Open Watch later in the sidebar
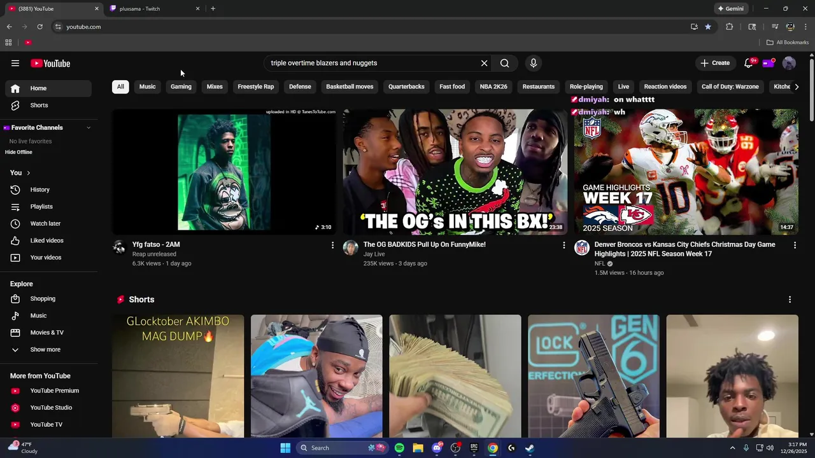 tap(48, 223)
